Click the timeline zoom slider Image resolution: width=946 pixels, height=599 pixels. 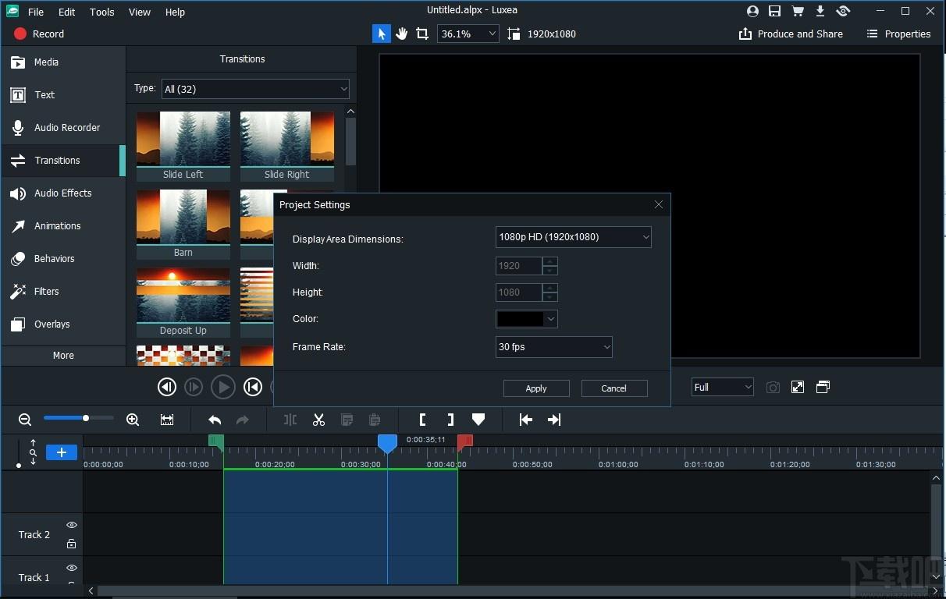[x=78, y=418]
